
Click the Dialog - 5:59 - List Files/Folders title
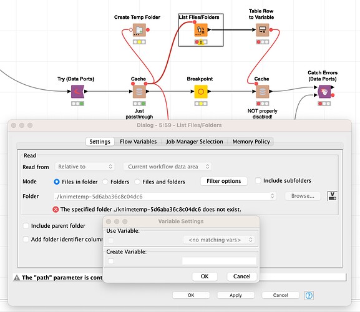[179, 125]
